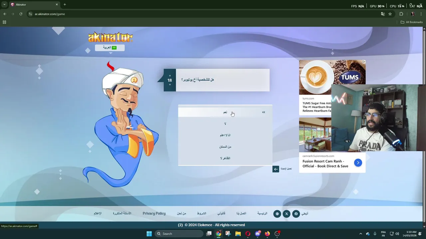This screenshot has width=426, height=239.
Task: Open the Arabic language selector
Action: coord(110,48)
